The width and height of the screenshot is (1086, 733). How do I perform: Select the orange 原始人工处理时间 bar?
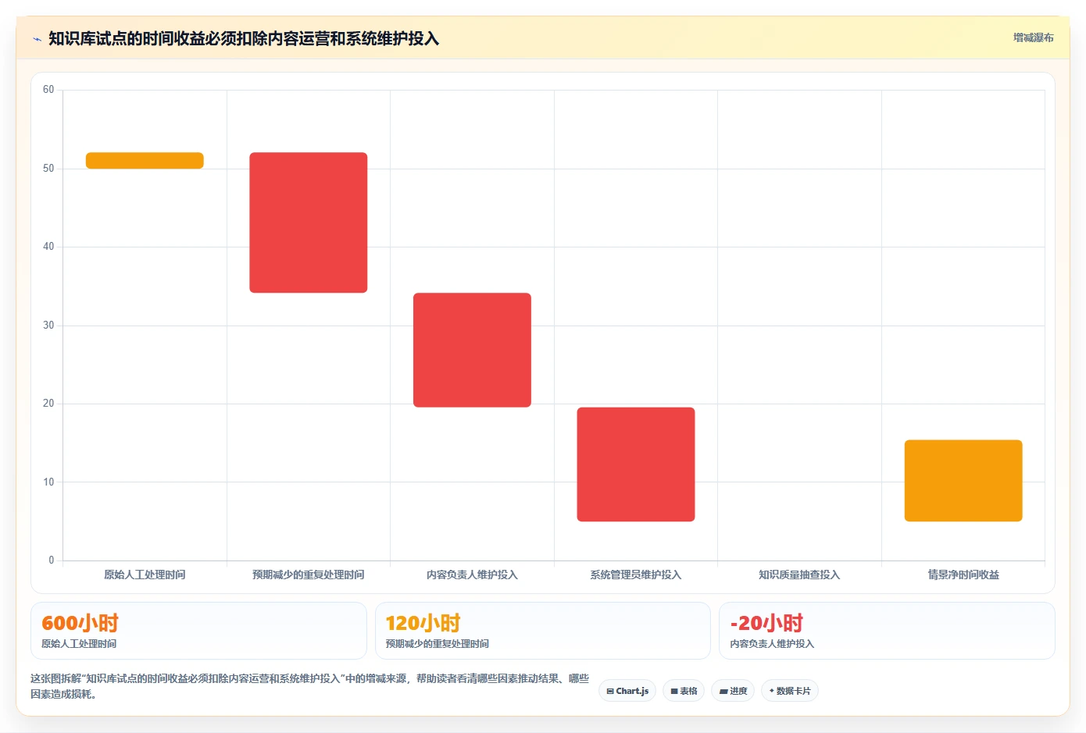point(145,161)
